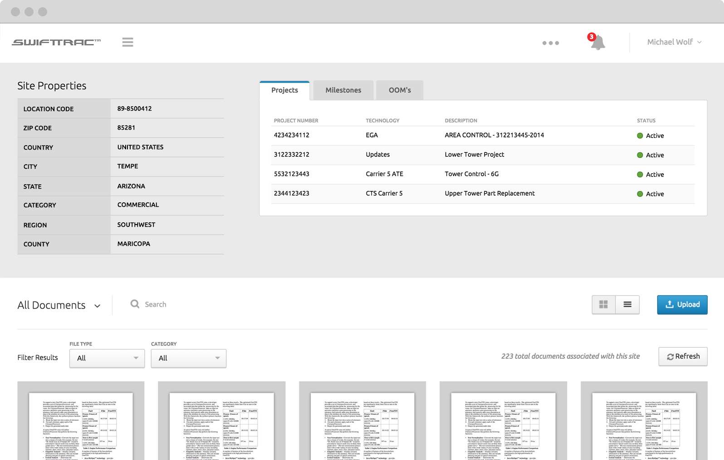Image resolution: width=724 pixels, height=460 pixels.
Task: Expand the All Documents dropdown
Action: (59, 305)
